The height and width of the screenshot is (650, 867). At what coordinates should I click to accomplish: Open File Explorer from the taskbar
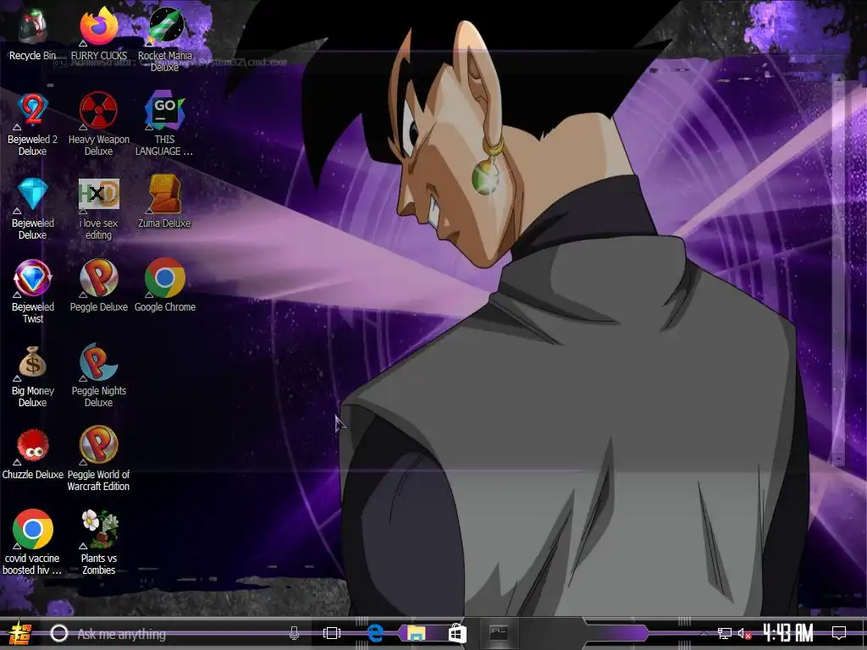click(x=417, y=633)
